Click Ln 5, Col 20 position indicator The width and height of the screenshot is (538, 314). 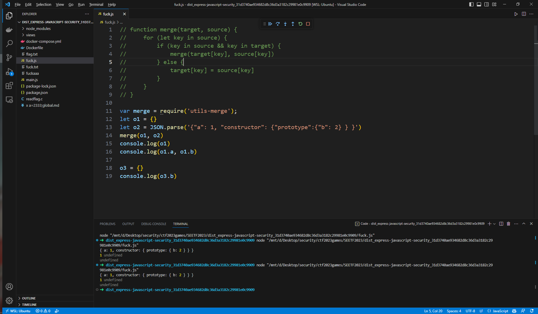433,311
